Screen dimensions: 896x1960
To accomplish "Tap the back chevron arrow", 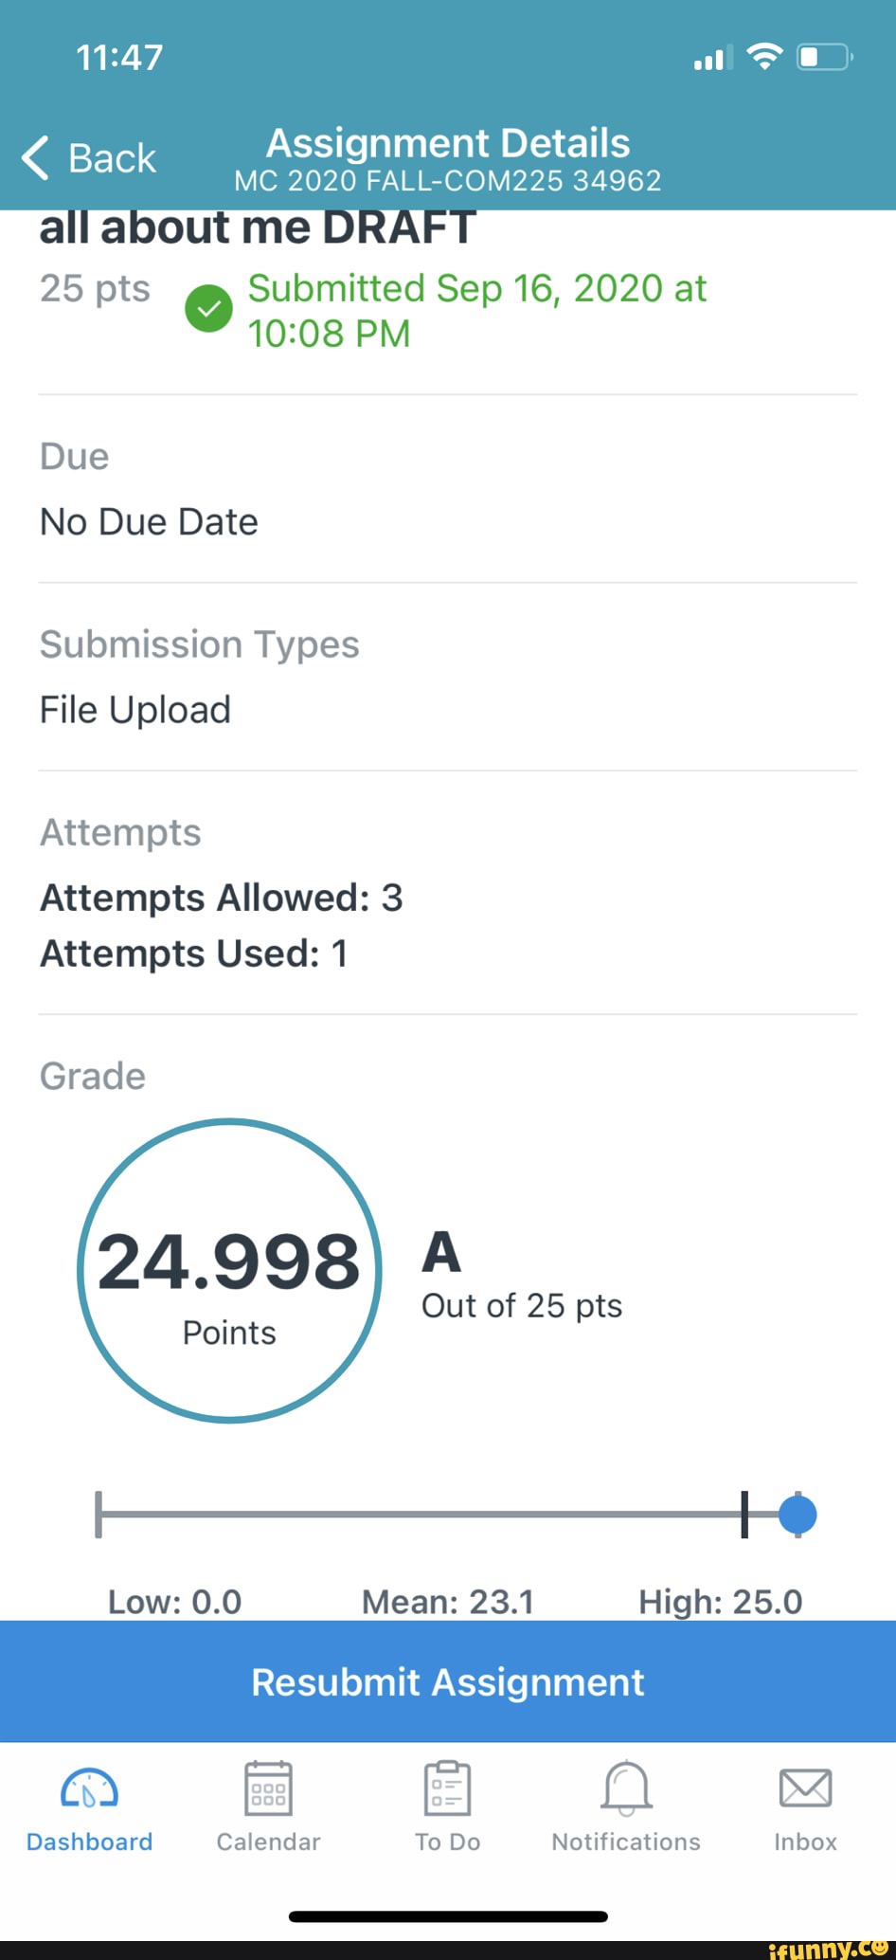I will tap(36, 157).
